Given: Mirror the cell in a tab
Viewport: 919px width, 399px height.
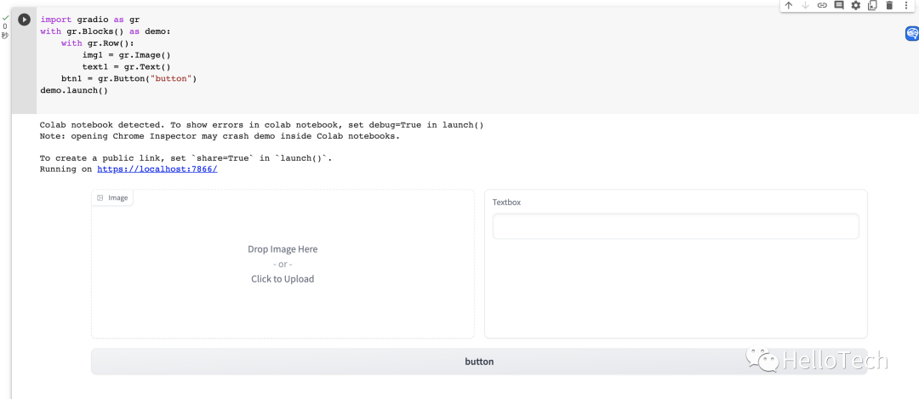Looking at the screenshot, I should (872, 5).
